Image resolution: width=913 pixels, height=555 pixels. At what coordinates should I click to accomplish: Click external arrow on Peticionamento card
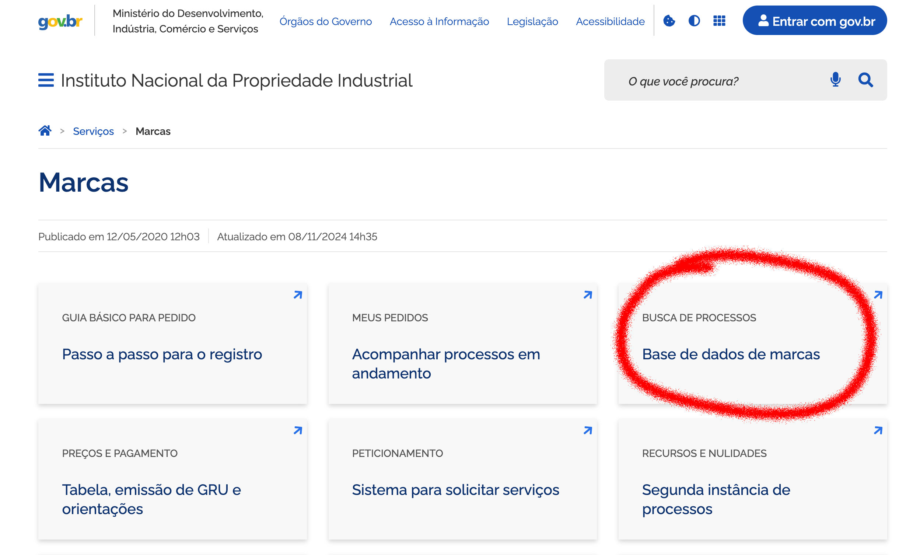[x=588, y=430]
